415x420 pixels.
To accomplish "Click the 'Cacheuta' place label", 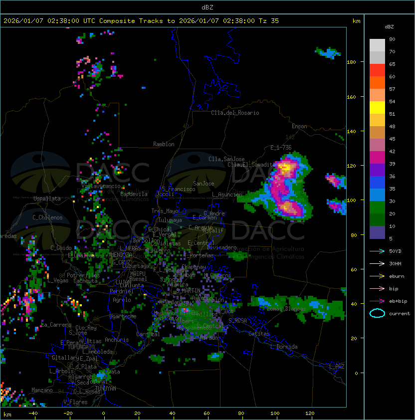I will pyautogui.click(x=85, y=281).
